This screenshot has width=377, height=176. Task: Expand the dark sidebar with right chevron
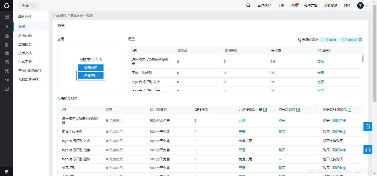pos(7,27)
